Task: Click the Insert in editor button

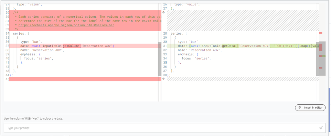Action: pos(310,108)
